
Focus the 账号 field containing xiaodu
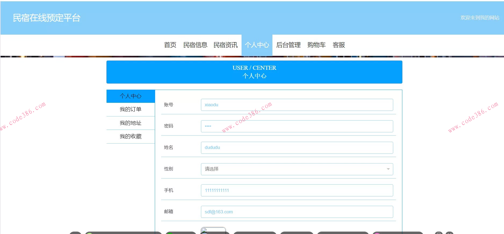pos(297,105)
